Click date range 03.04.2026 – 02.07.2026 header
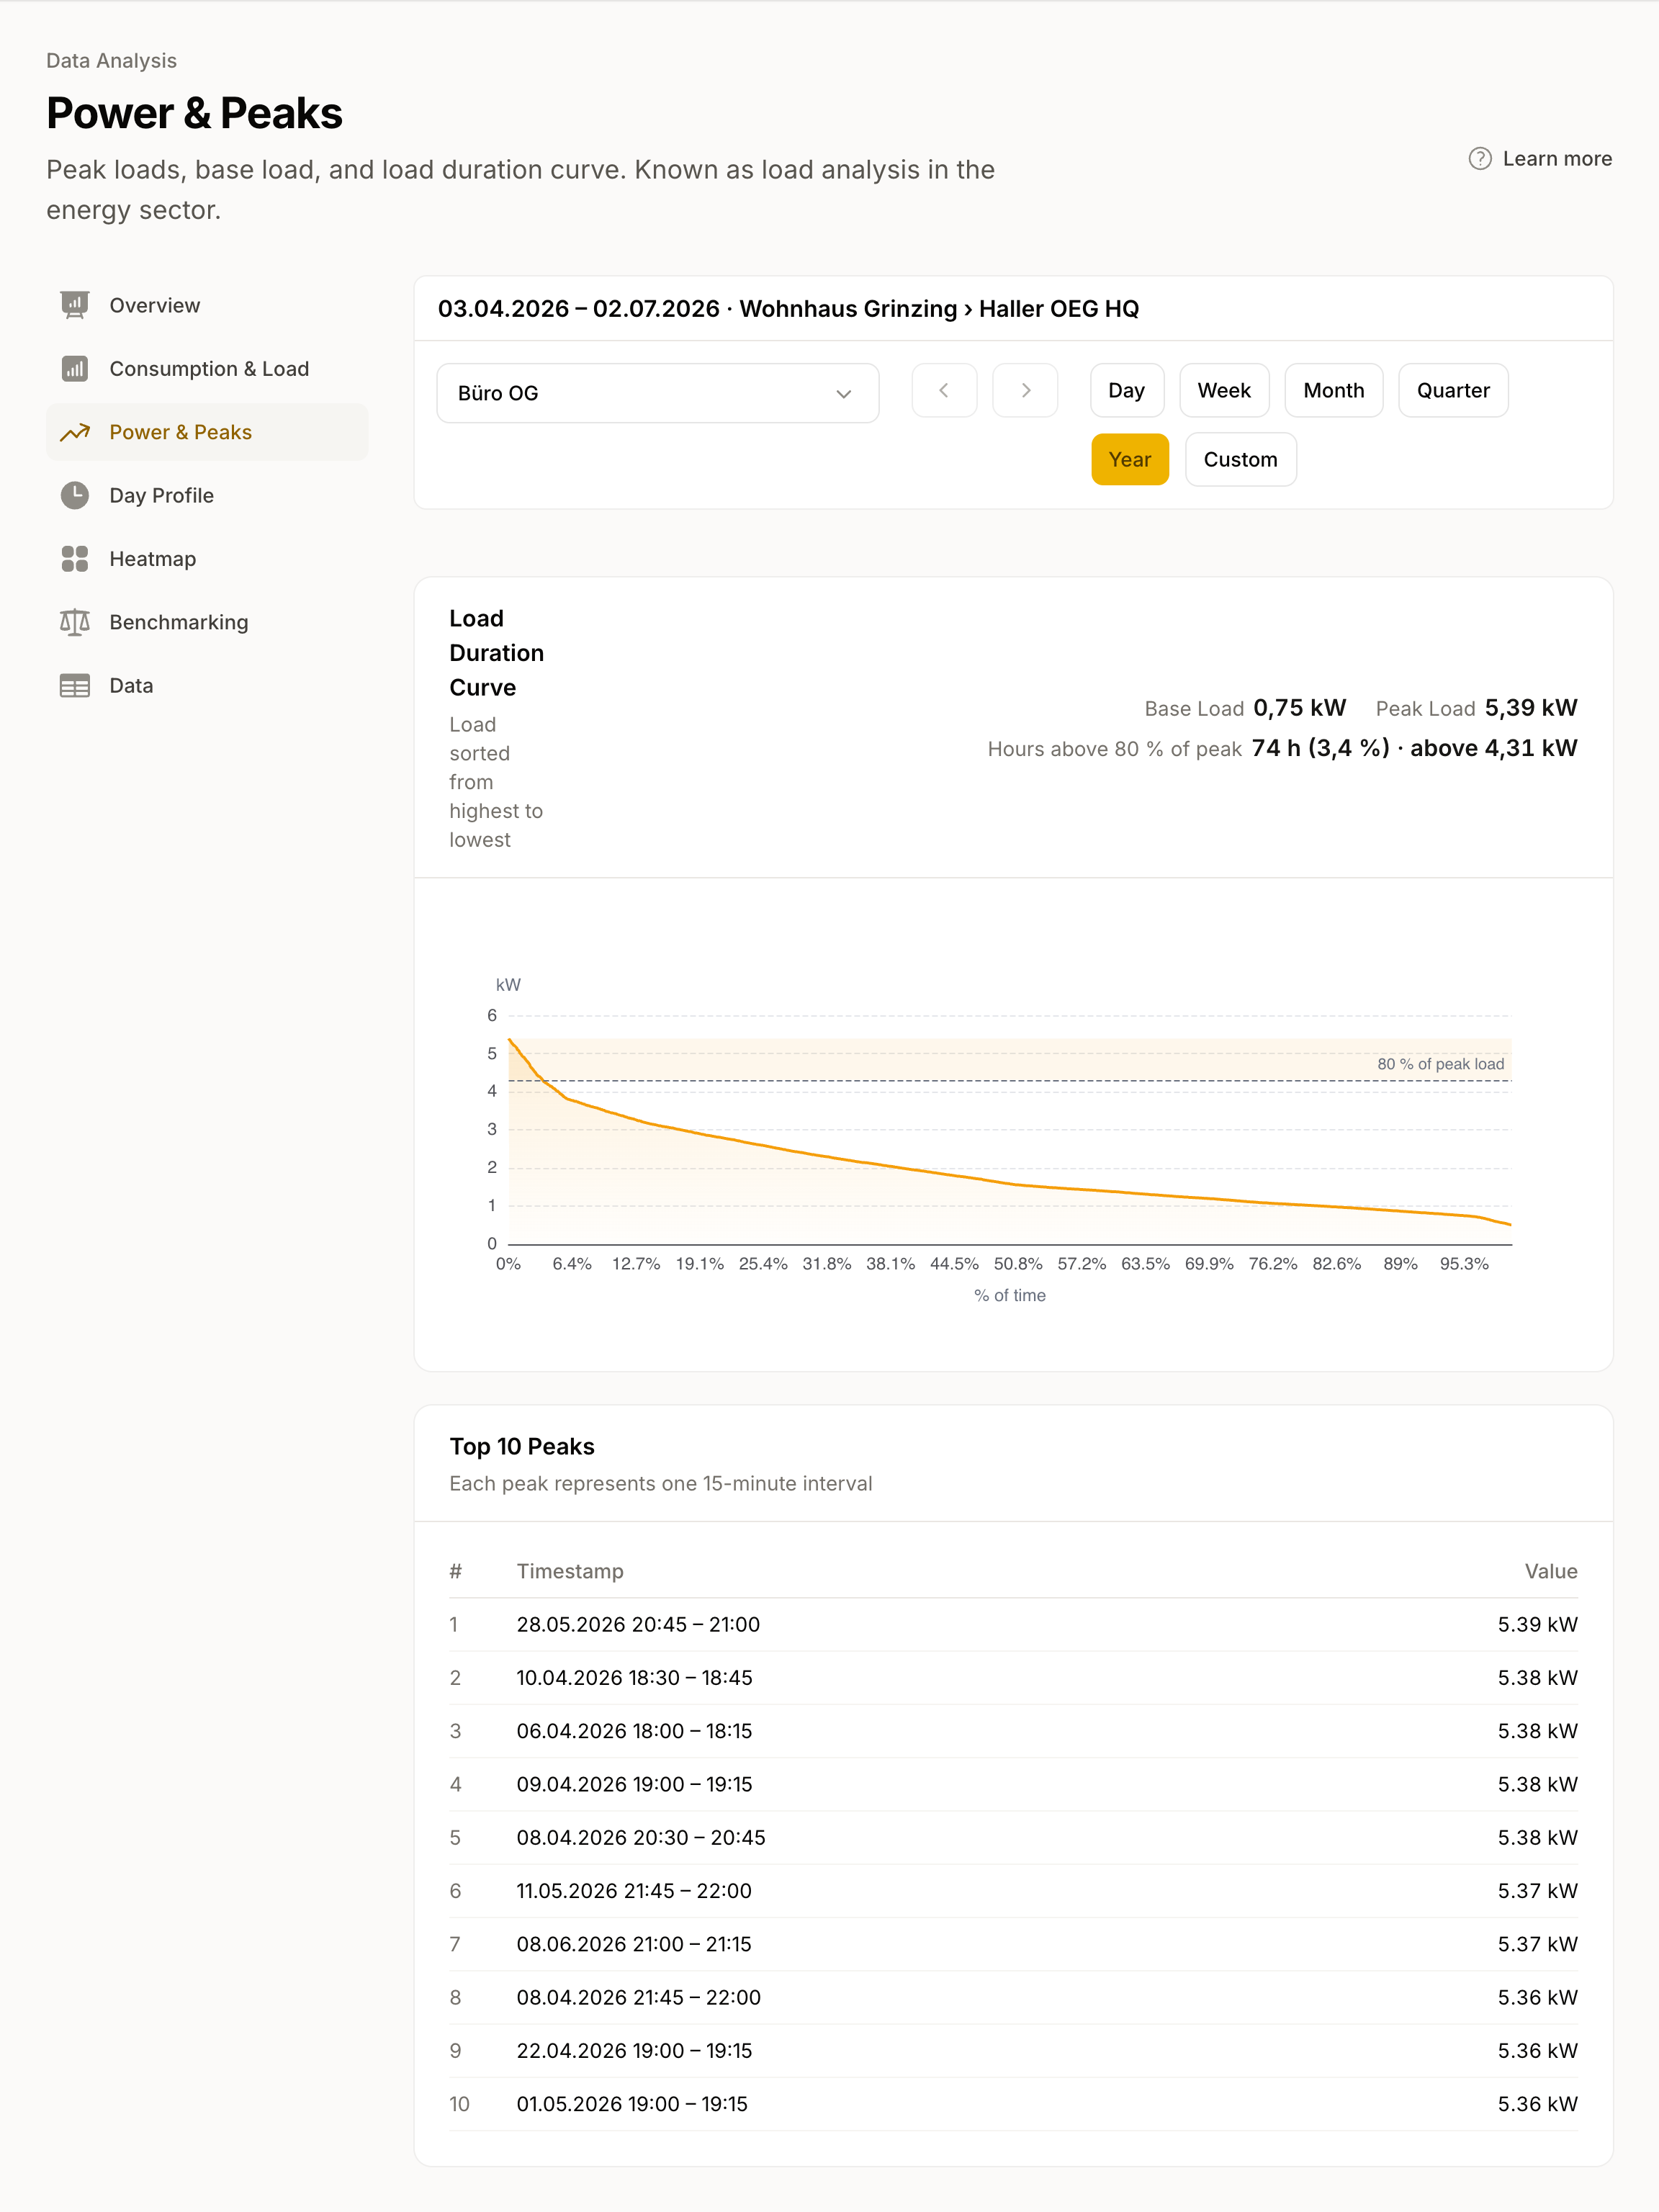Screen dimensions: 1659x2212 pos(579,309)
